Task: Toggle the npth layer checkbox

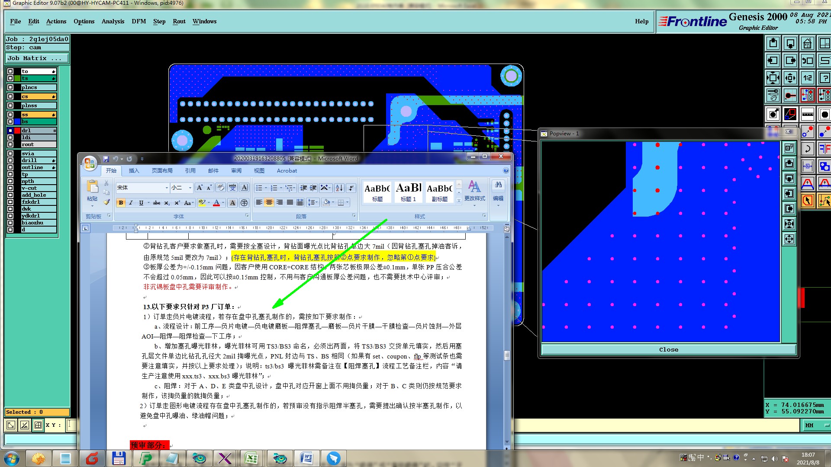Action: 10,181
